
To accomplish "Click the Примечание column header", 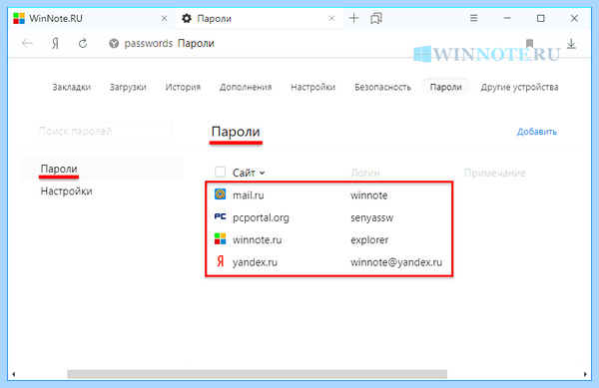I will pyautogui.click(x=495, y=173).
